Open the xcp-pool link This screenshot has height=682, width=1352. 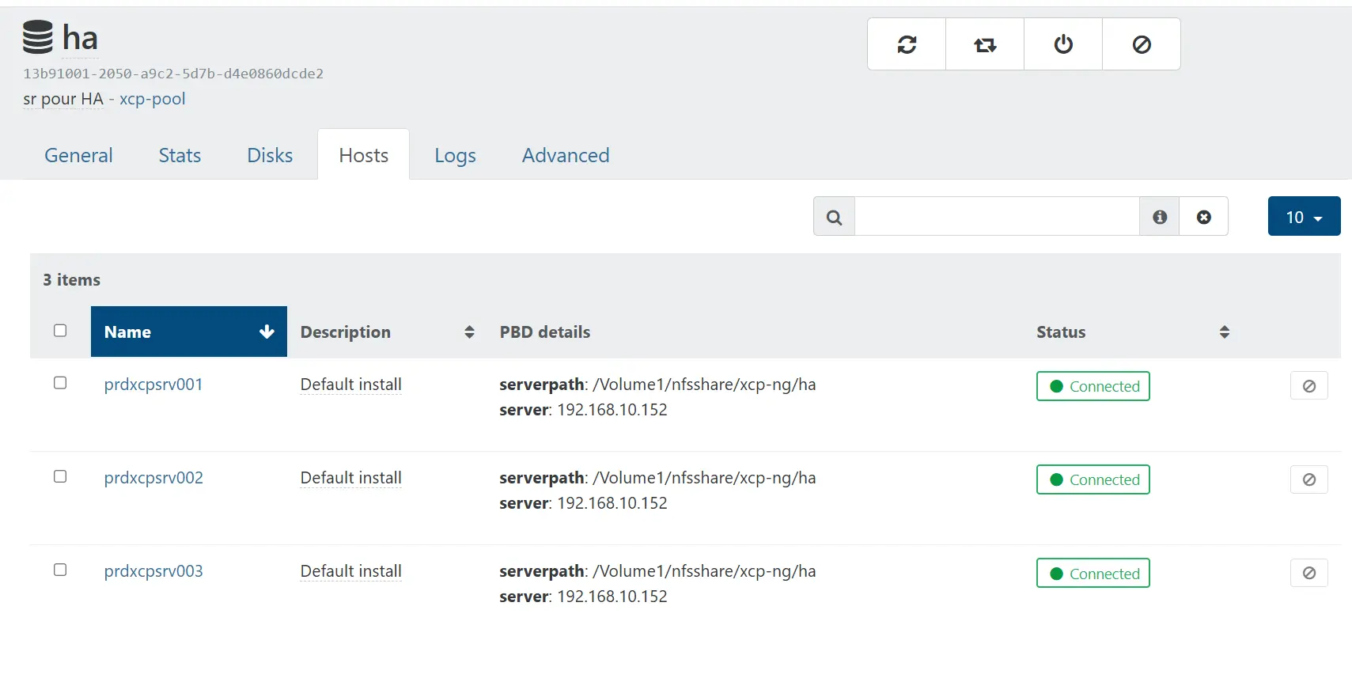click(x=152, y=99)
